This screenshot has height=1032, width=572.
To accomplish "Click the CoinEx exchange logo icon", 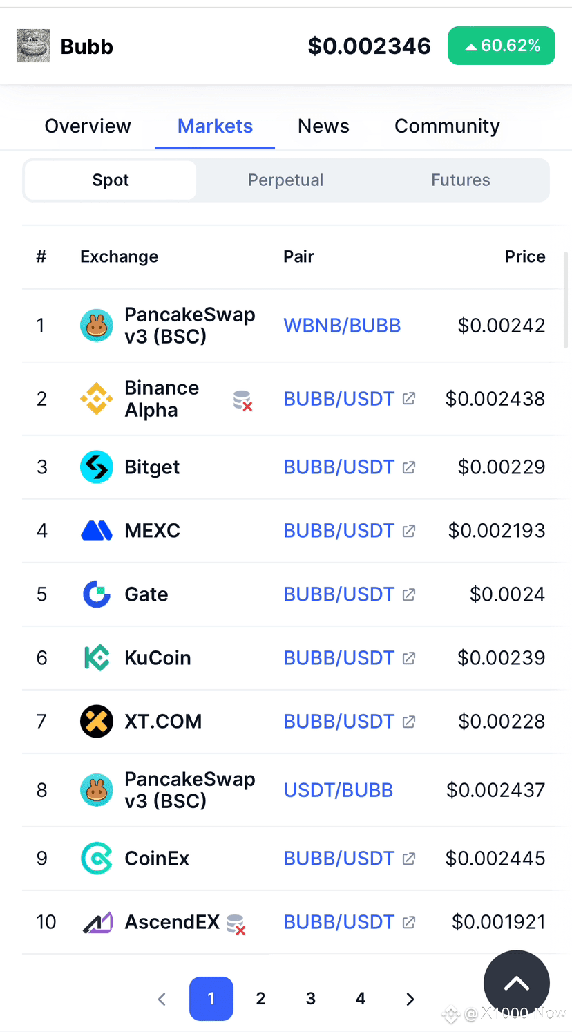I will [x=97, y=859].
